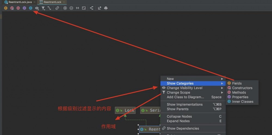Switch to the ReentrantLock.java editor tab
The image size is (272, 135).
20,2
